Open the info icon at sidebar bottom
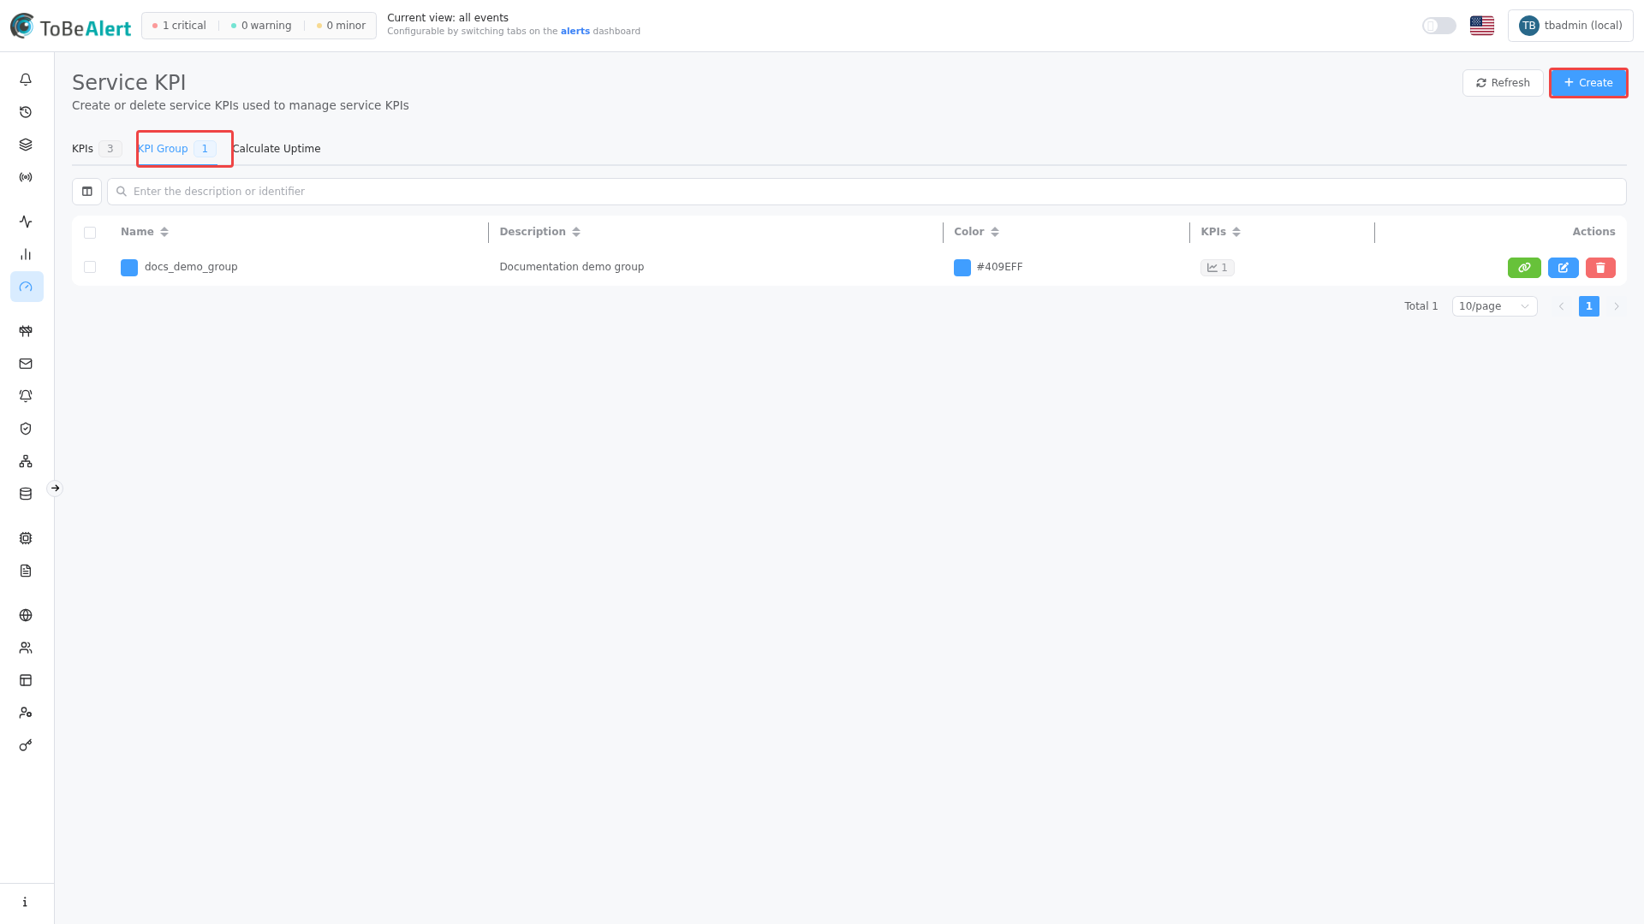The image size is (1644, 924). [26, 902]
